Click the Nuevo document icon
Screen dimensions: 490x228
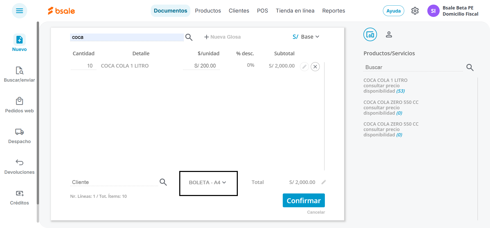click(20, 40)
